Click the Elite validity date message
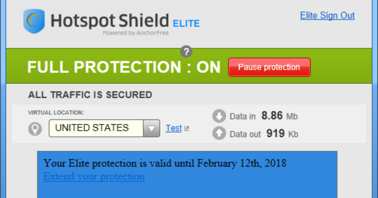The width and height of the screenshot is (378, 198). coord(164,163)
